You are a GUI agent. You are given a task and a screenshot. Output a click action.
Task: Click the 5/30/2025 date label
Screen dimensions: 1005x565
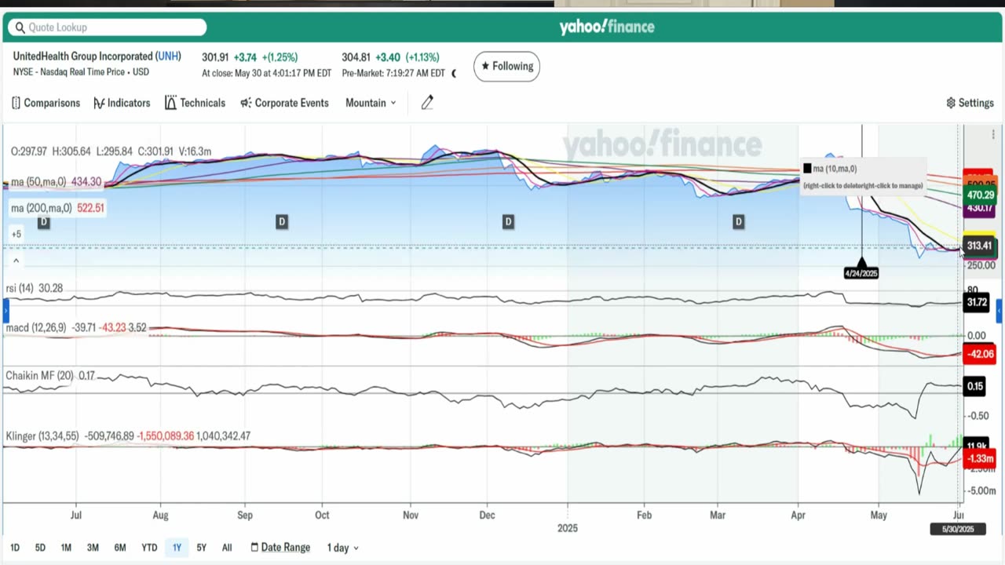pos(958,529)
